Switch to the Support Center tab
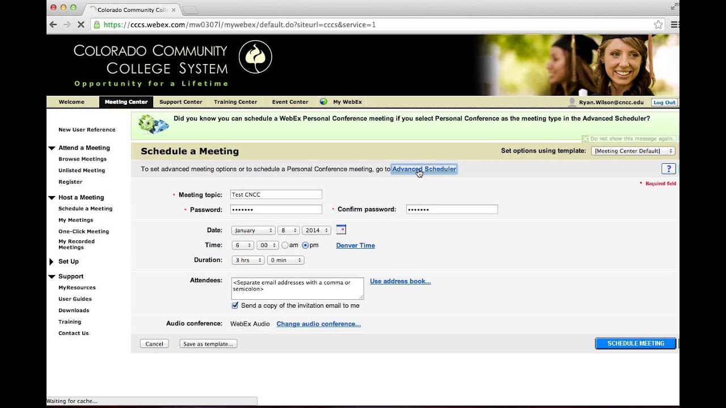The height and width of the screenshot is (408, 726). pyautogui.click(x=180, y=102)
